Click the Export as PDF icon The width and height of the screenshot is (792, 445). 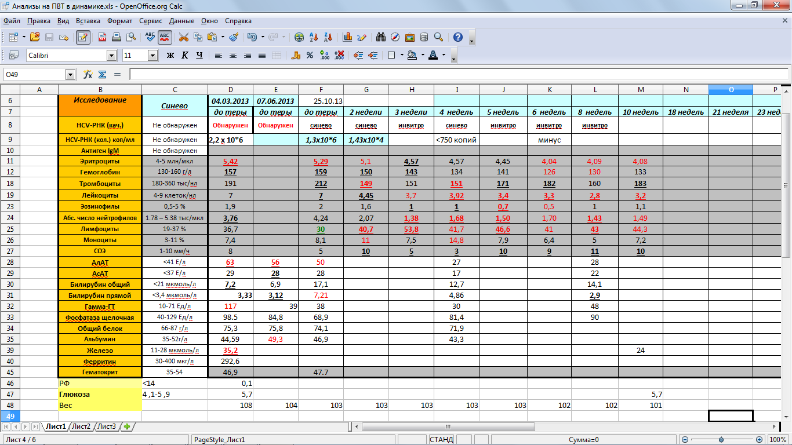102,37
